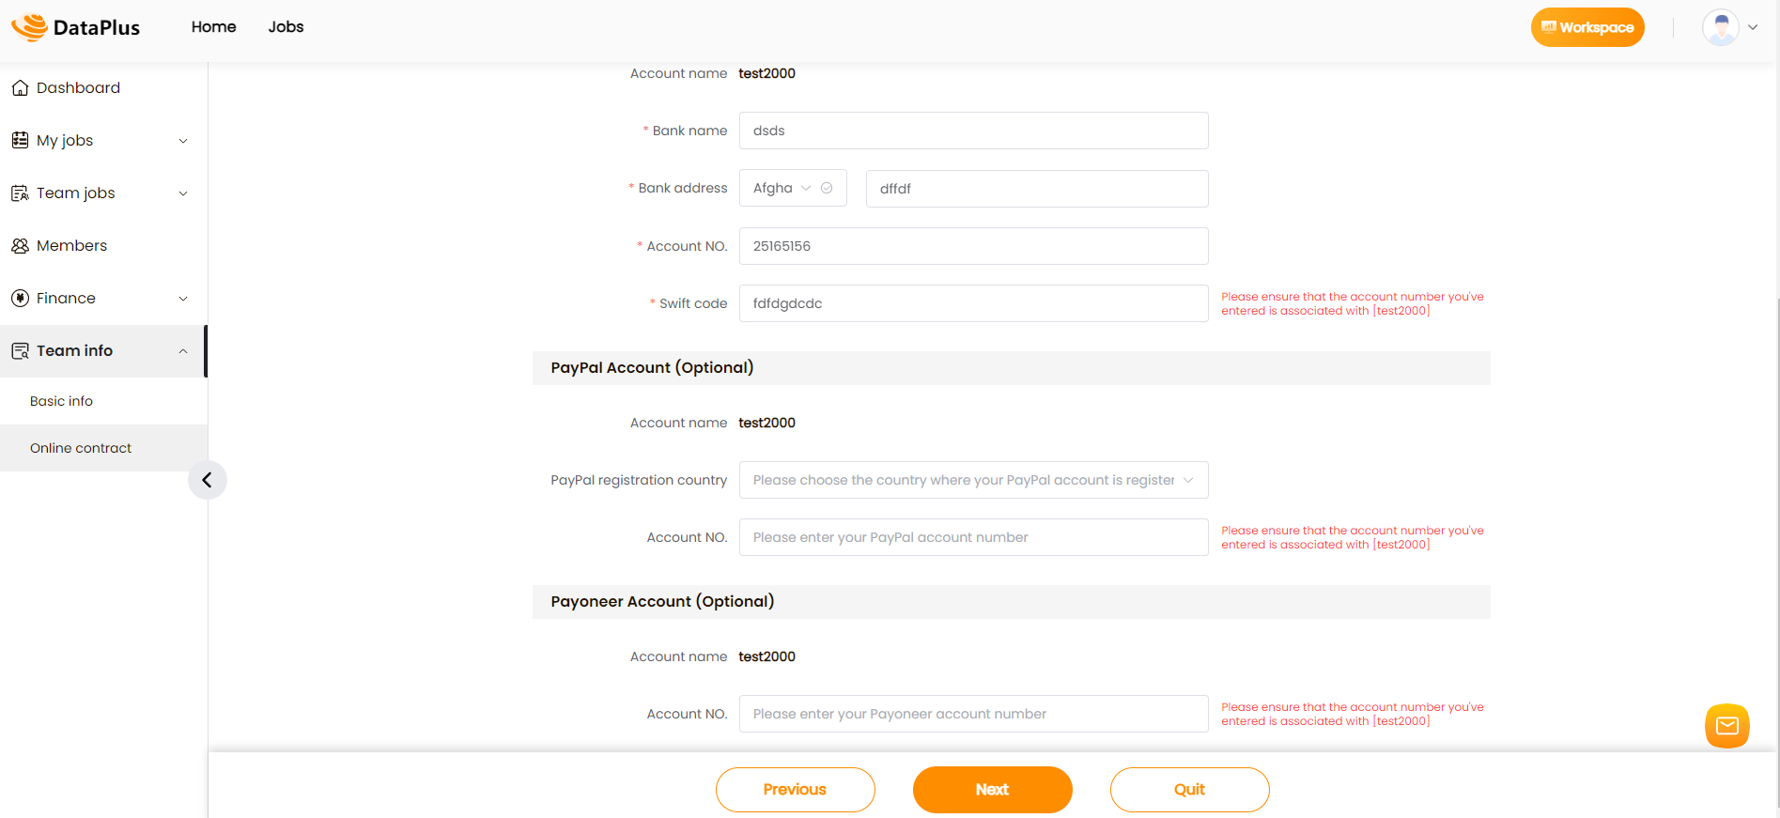Open the Members menu item

pos(103,246)
